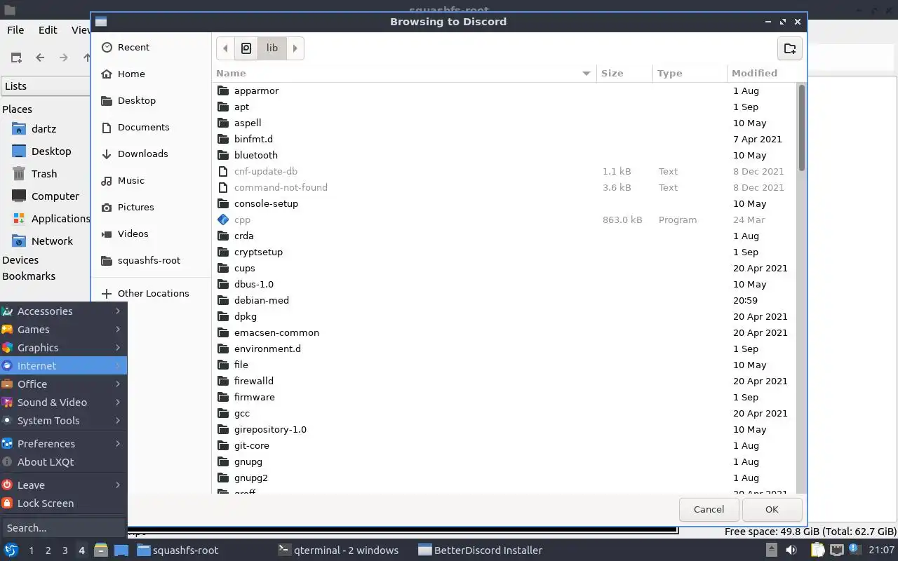Create a new folder using the top-right icon
This screenshot has width=898, height=561.
pos(790,48)
